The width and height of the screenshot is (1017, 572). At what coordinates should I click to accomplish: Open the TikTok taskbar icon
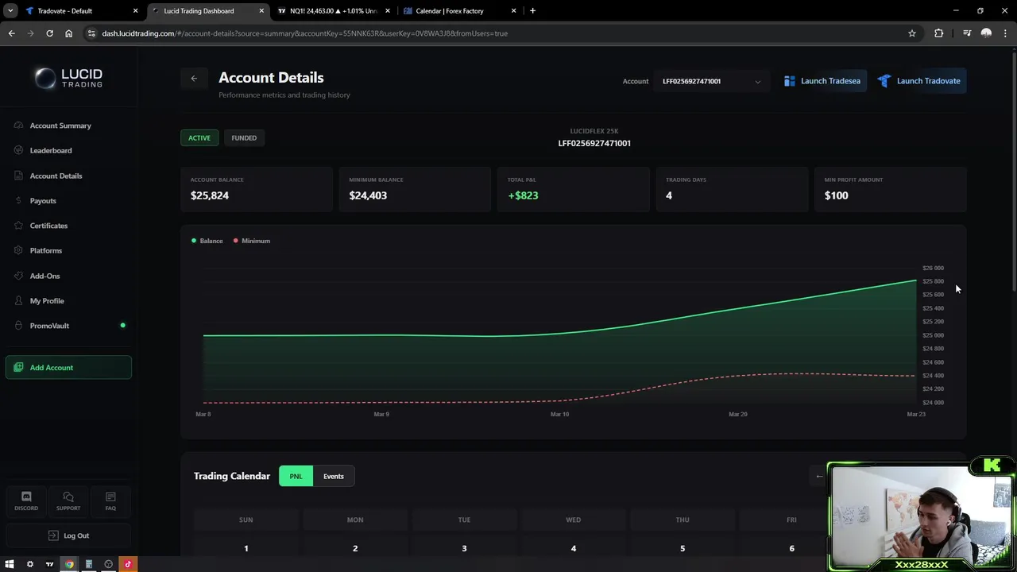coord(128,564)
